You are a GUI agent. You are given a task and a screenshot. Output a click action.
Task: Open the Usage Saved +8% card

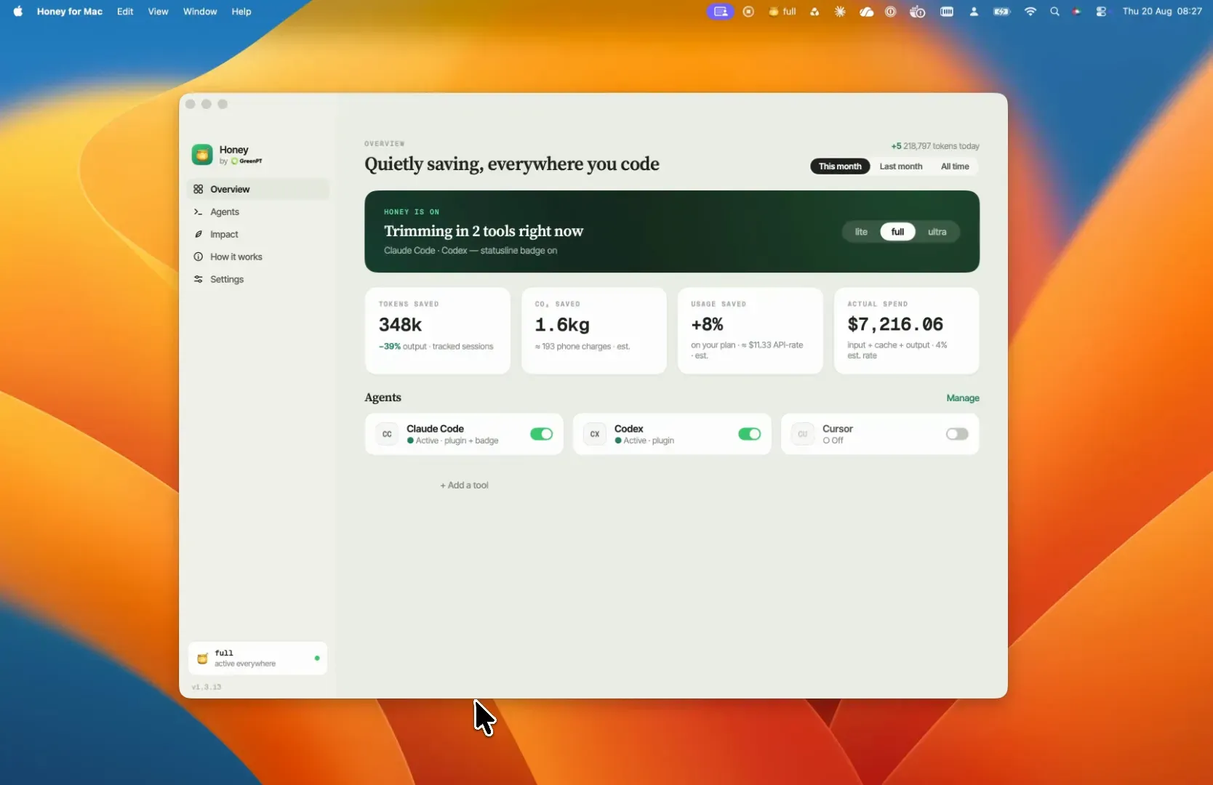point(750,331)
